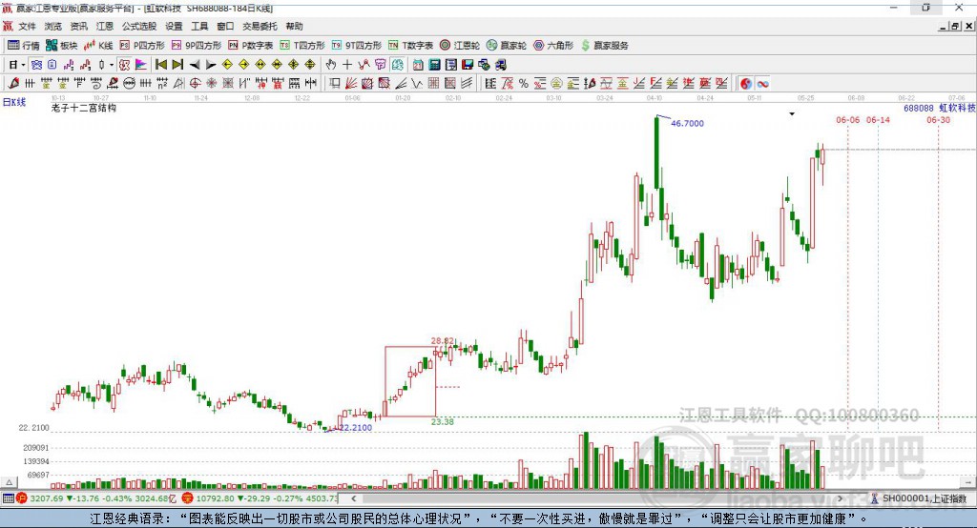
Task: Step chart left with black arrow
Action: (195, 65)
